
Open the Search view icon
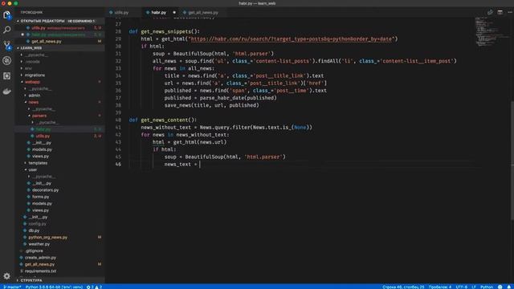tap(7, 30)
